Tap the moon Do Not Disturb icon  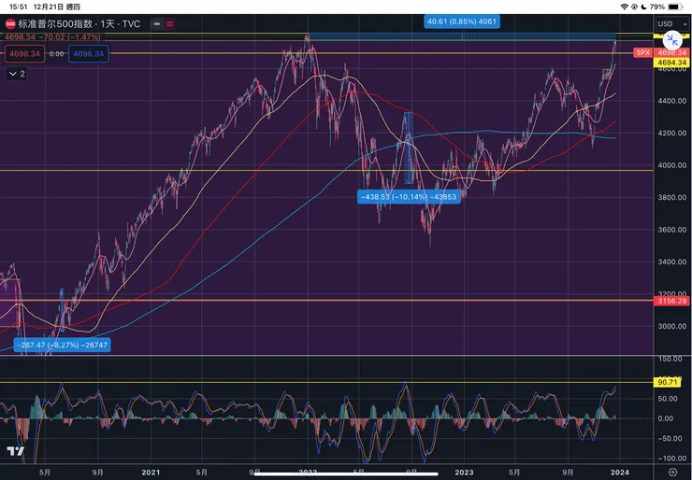[644, 7]
